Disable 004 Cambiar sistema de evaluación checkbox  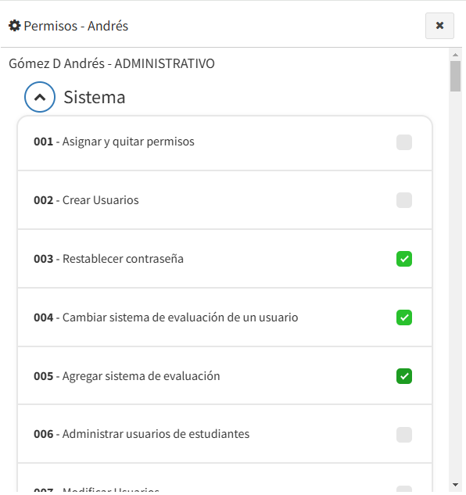tap(404, 317)
